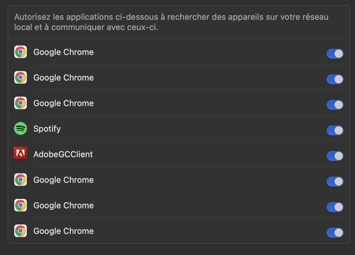Click the Spotify app icon

click(x=21, y=129)
